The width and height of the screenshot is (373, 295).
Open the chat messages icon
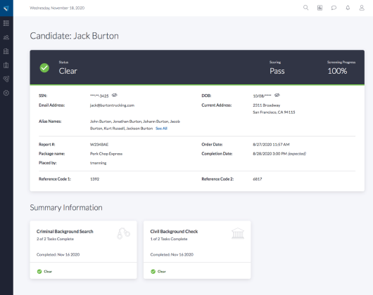coord(334,8)
